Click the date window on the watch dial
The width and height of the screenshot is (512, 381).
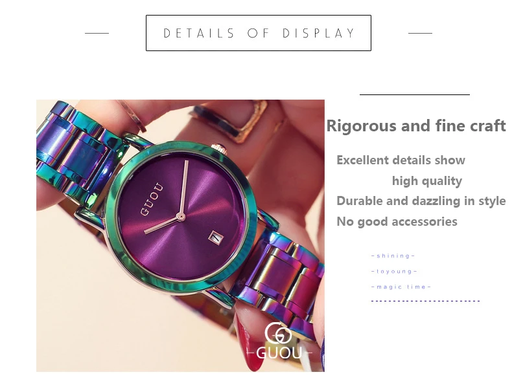pos(216,237)
